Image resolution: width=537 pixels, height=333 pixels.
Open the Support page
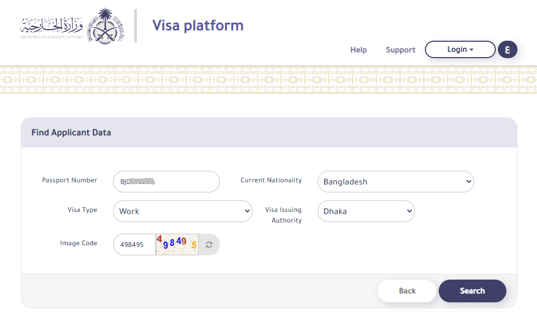400,50
